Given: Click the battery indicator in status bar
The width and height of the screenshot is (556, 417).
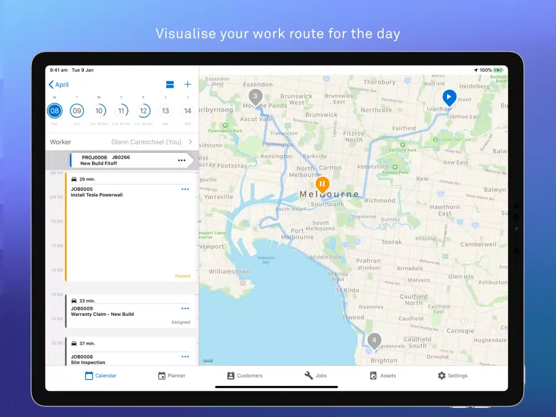Looking at the screenshot, I should tap(498, 70).
